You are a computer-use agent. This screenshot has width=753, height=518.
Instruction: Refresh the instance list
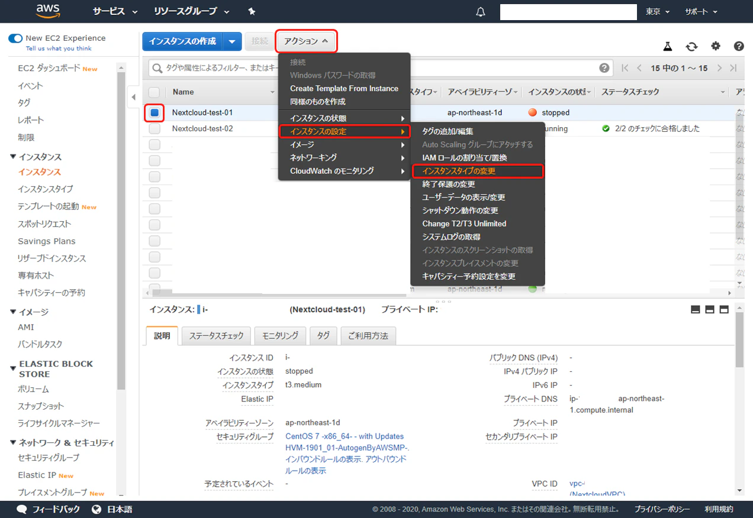click(691, 46)
